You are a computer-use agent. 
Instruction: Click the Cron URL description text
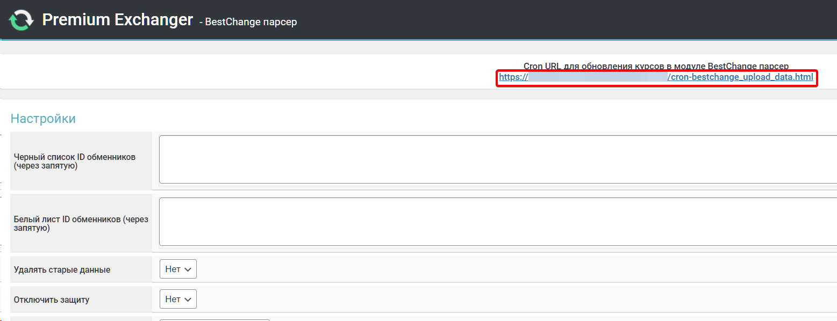click(656, 66)
